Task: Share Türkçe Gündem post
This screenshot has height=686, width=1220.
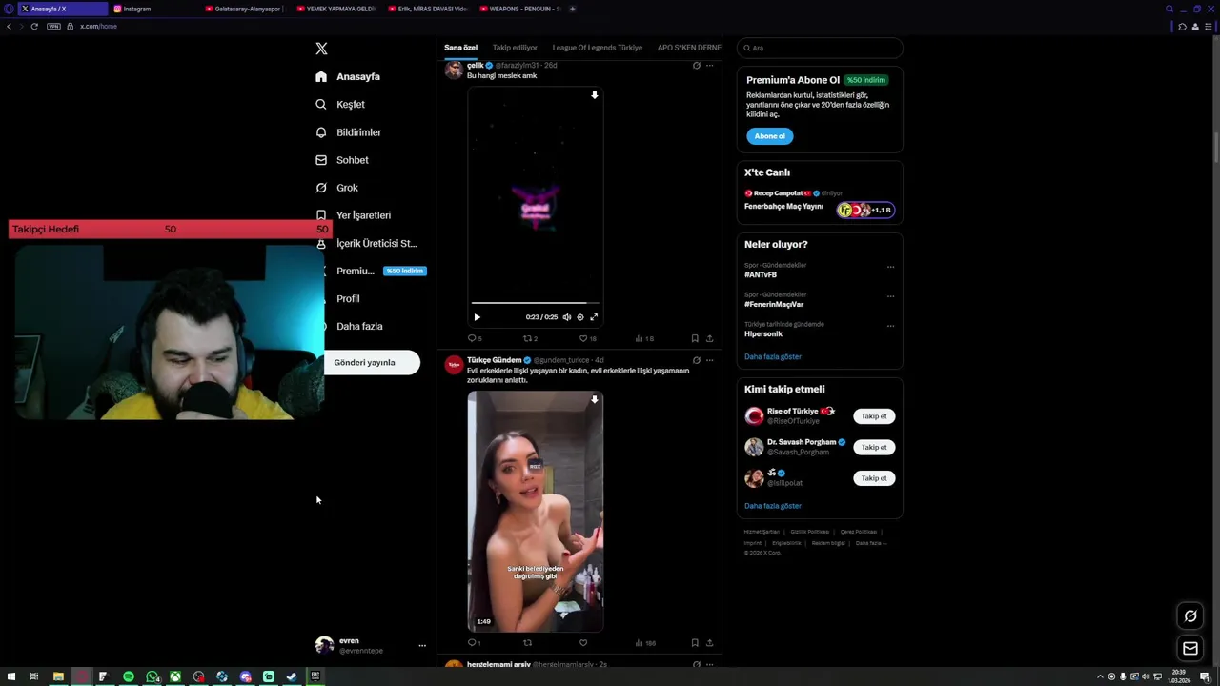Action: pyautogui.click(x=709, y=643)
